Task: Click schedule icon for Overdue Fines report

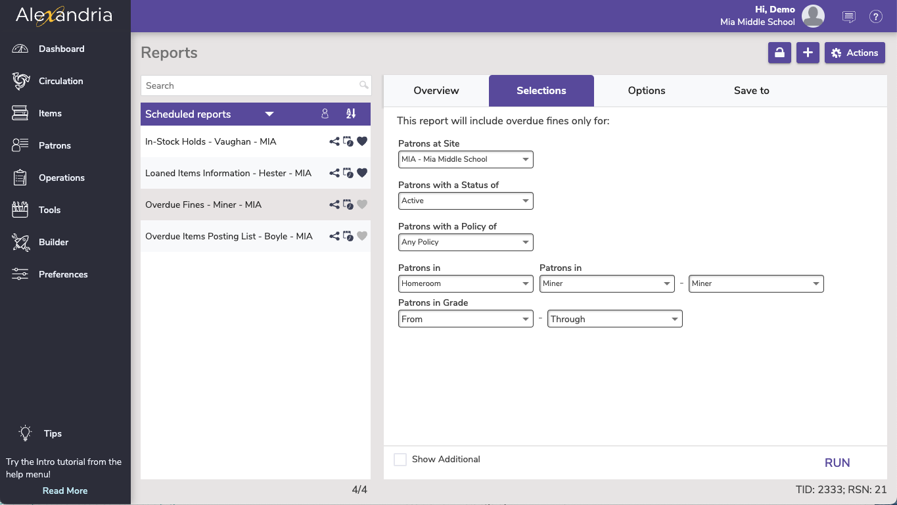Action: (348, 205)
